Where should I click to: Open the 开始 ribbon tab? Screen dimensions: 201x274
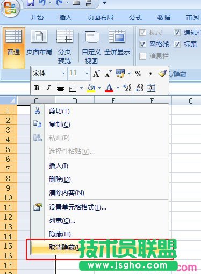click(37, 17)
